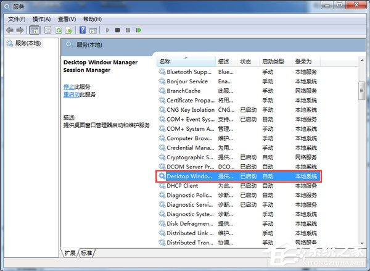This screenshot has width=370, height=271.
Task: Click the Stop Service square icon
Action: 118,30
